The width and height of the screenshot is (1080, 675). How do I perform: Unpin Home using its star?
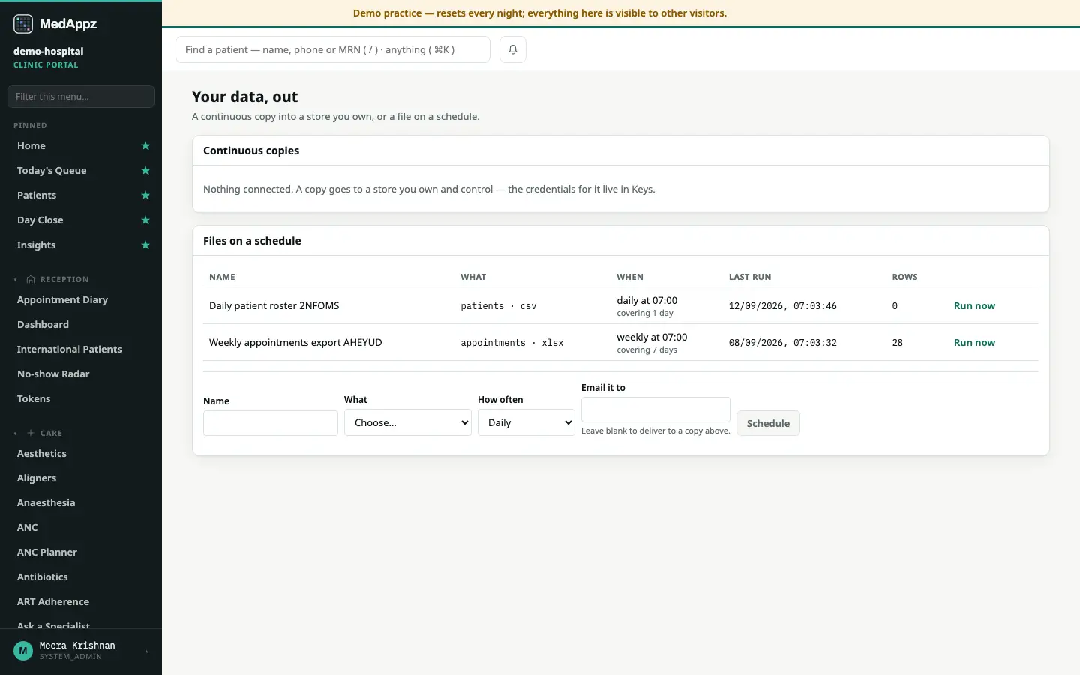[145, 146]
